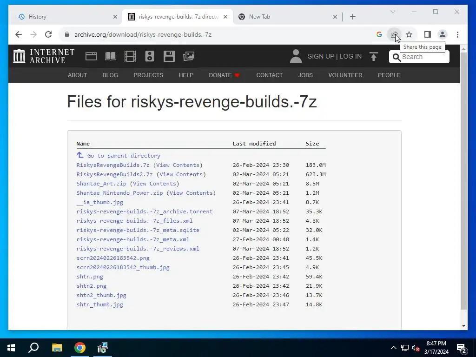Open the VOLUNTEER menu item
This screenshot has height=357, width=476.
[345, 75]
